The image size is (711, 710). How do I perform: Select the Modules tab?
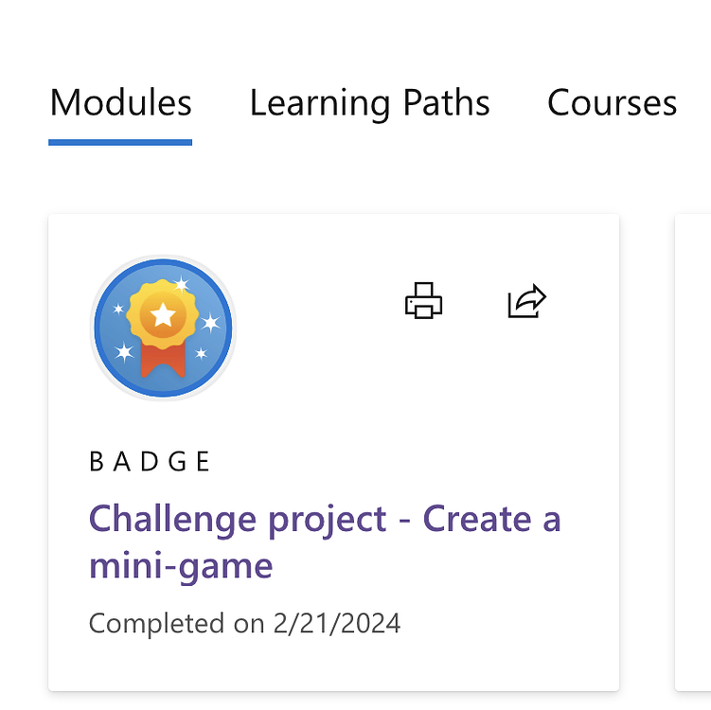pos(120,103)
